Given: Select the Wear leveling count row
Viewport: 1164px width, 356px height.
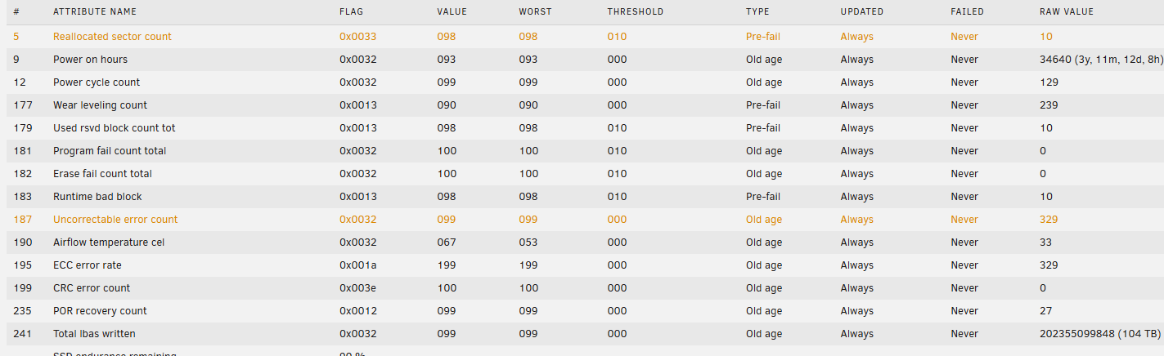Looking at the screenshot, I should click(582, 105).
